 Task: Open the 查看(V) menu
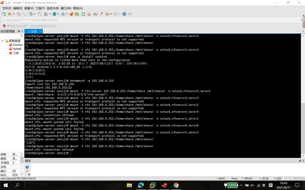(x=29, y=8)
